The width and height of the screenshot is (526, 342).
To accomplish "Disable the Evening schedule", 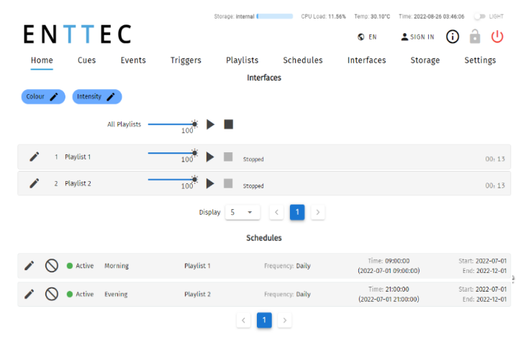I will pos(52,294).
